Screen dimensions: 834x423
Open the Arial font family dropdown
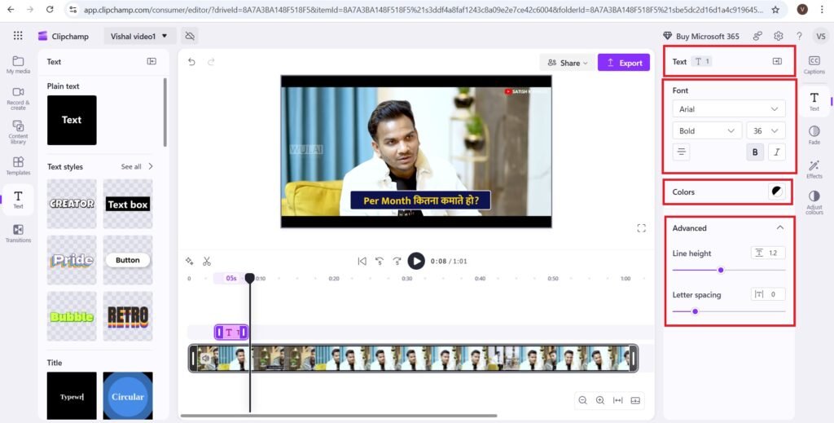(x=728, y=109)
